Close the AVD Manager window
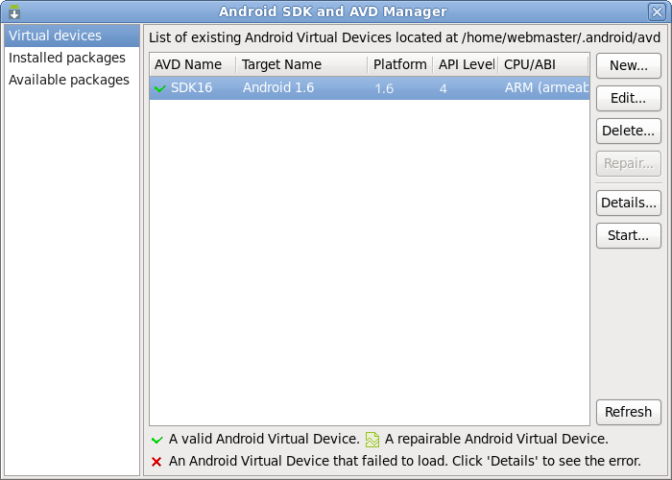 657,12
